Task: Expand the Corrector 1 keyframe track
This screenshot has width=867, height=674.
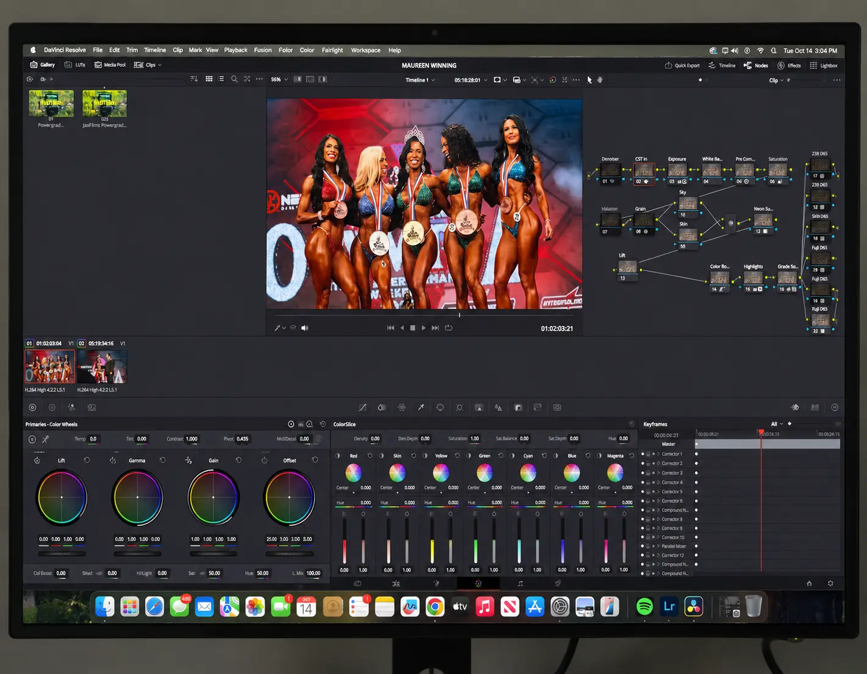Action: click(x=659, y=454)
